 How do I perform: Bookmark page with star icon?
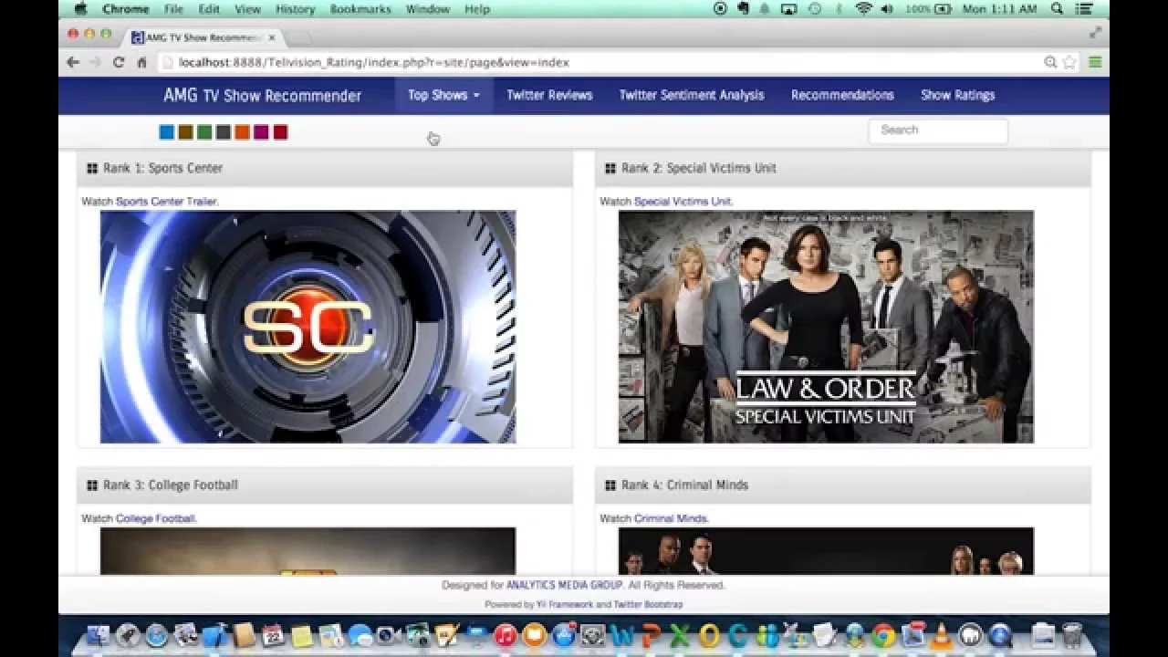point(1069,62)
